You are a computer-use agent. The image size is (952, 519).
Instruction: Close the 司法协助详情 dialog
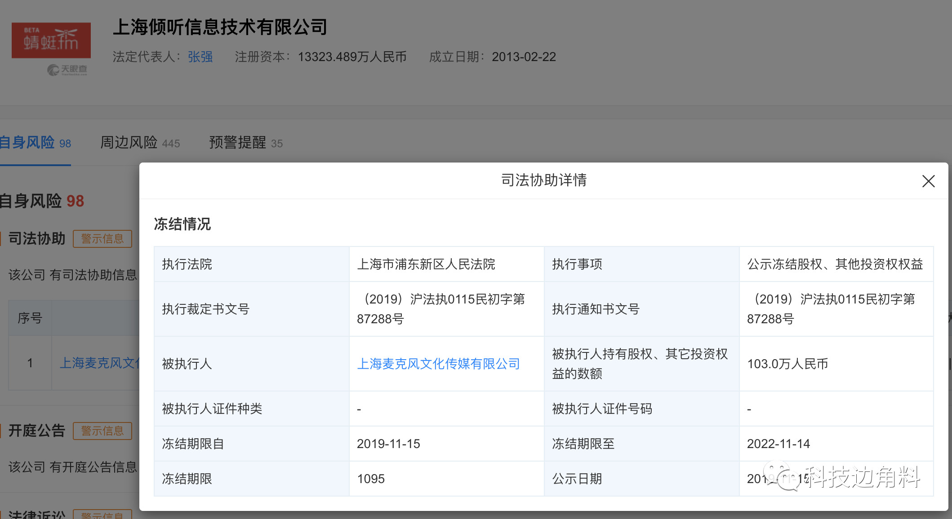(928, 181)
